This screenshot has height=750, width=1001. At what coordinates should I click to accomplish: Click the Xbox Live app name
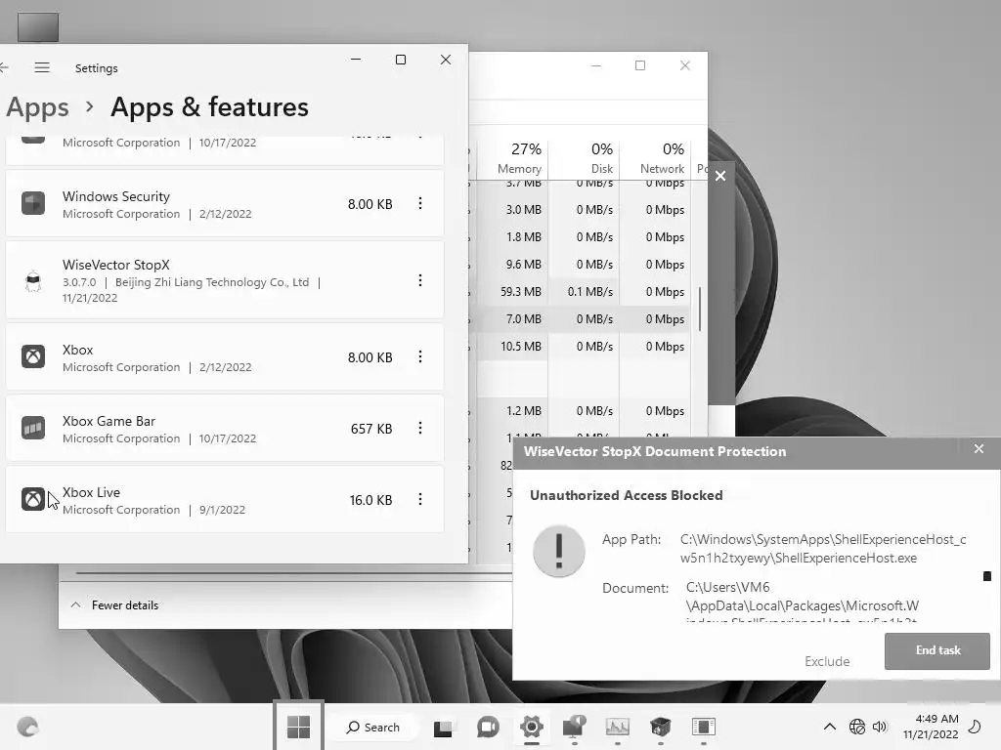[x=91, y=492]
